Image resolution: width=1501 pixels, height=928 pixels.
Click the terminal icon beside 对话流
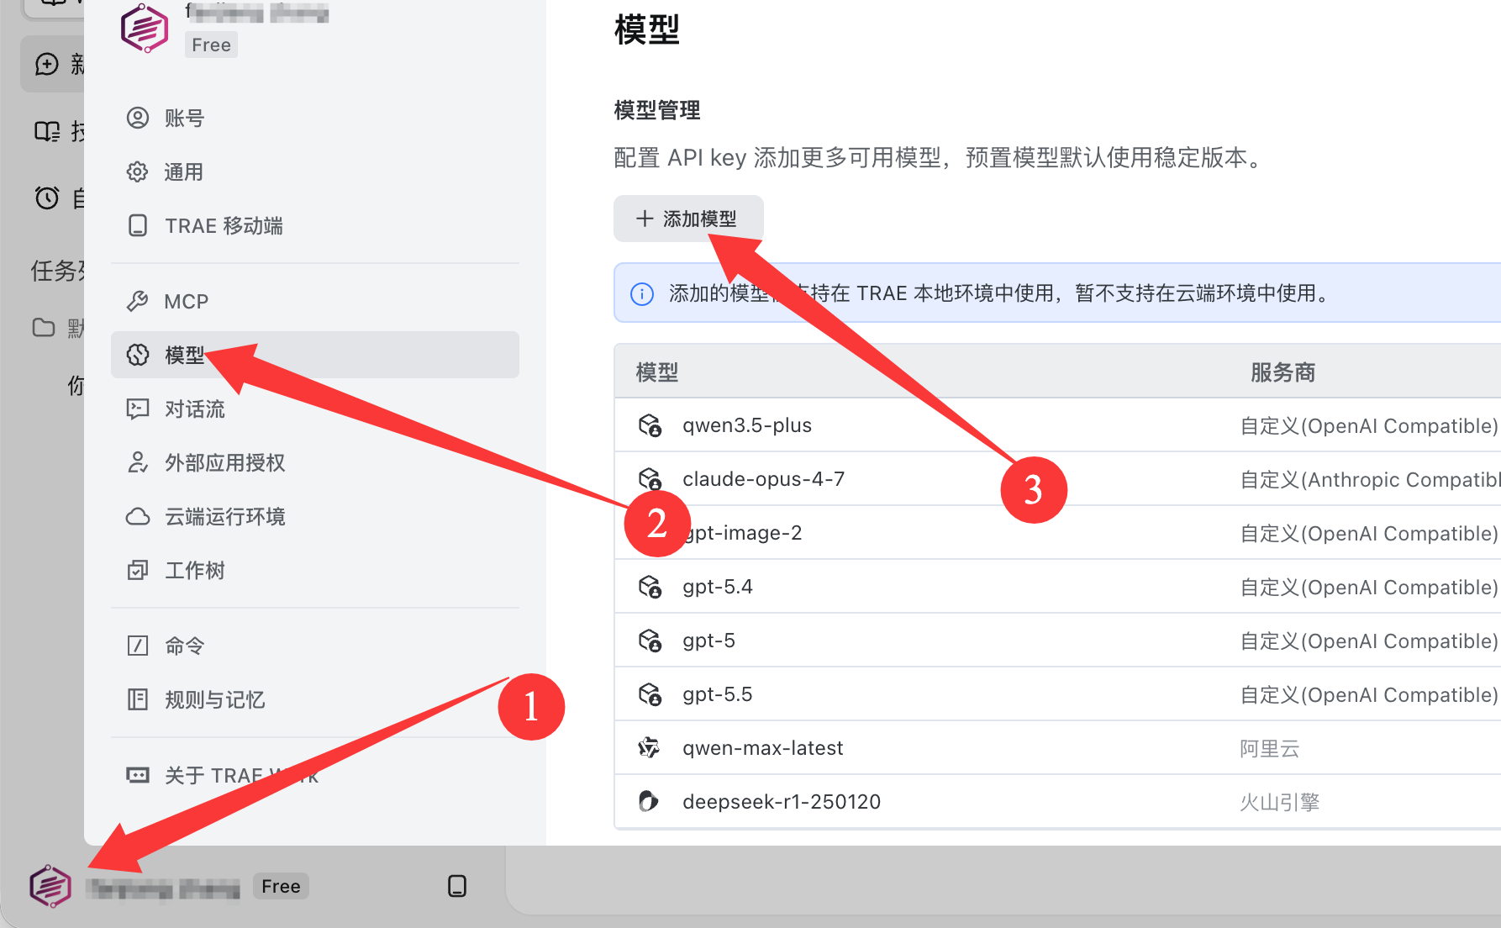click(x=138, y=409)
